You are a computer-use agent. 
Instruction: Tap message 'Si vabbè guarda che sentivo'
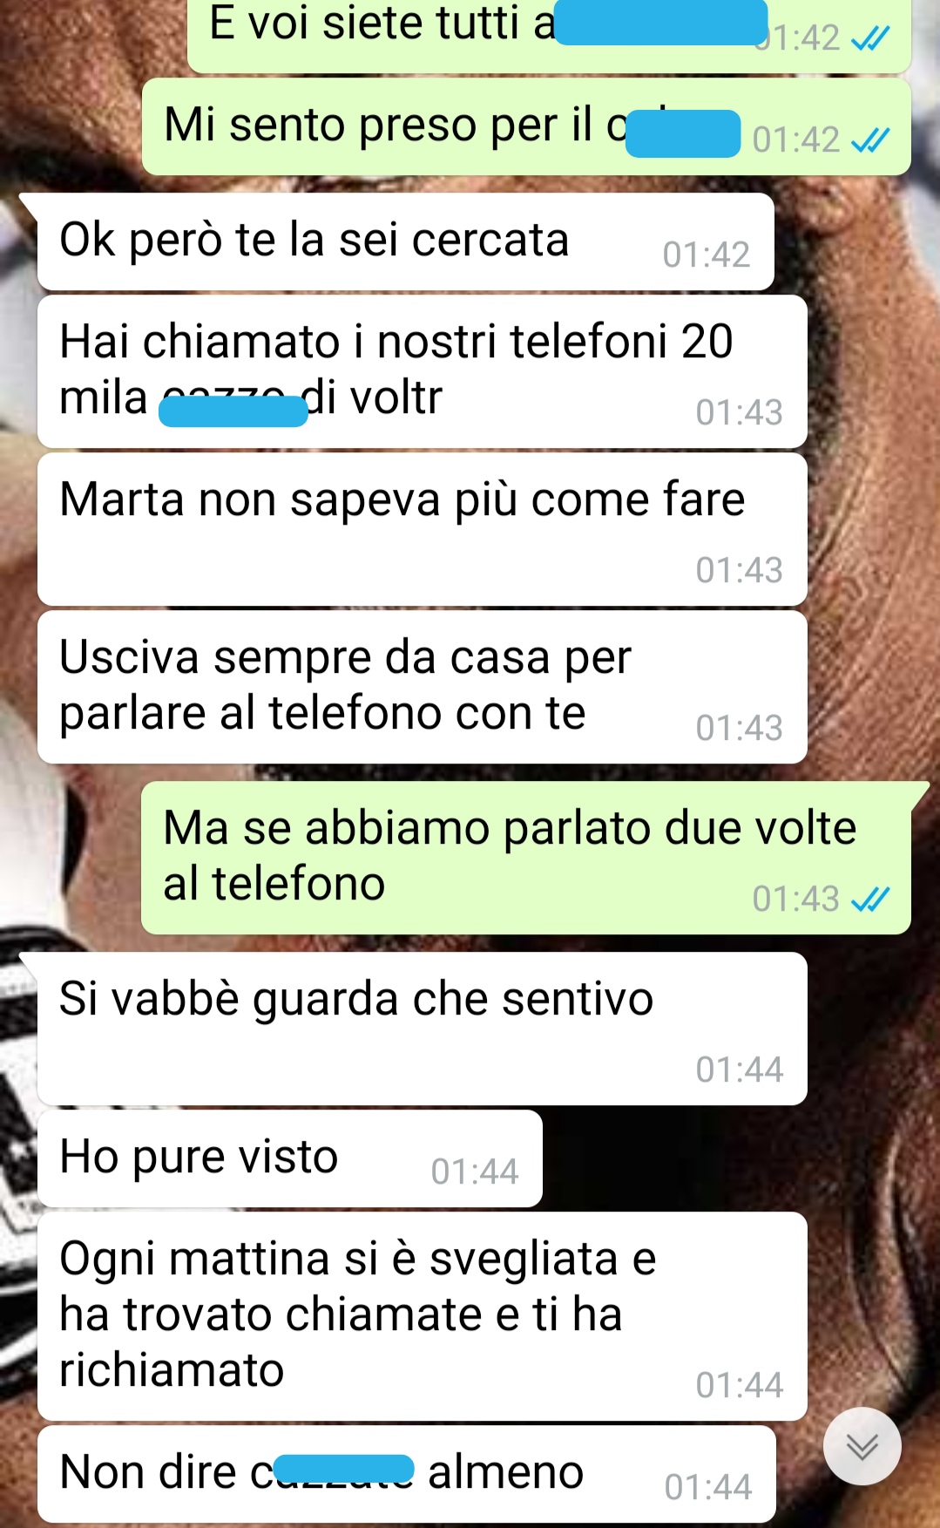pos(423,1029)
